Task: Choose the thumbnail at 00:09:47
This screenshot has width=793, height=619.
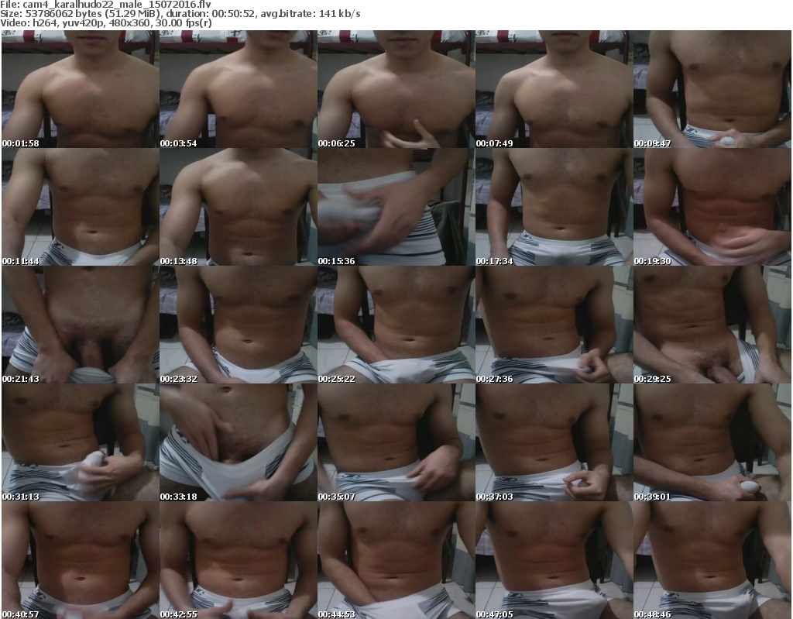Action: click(712, 89)
